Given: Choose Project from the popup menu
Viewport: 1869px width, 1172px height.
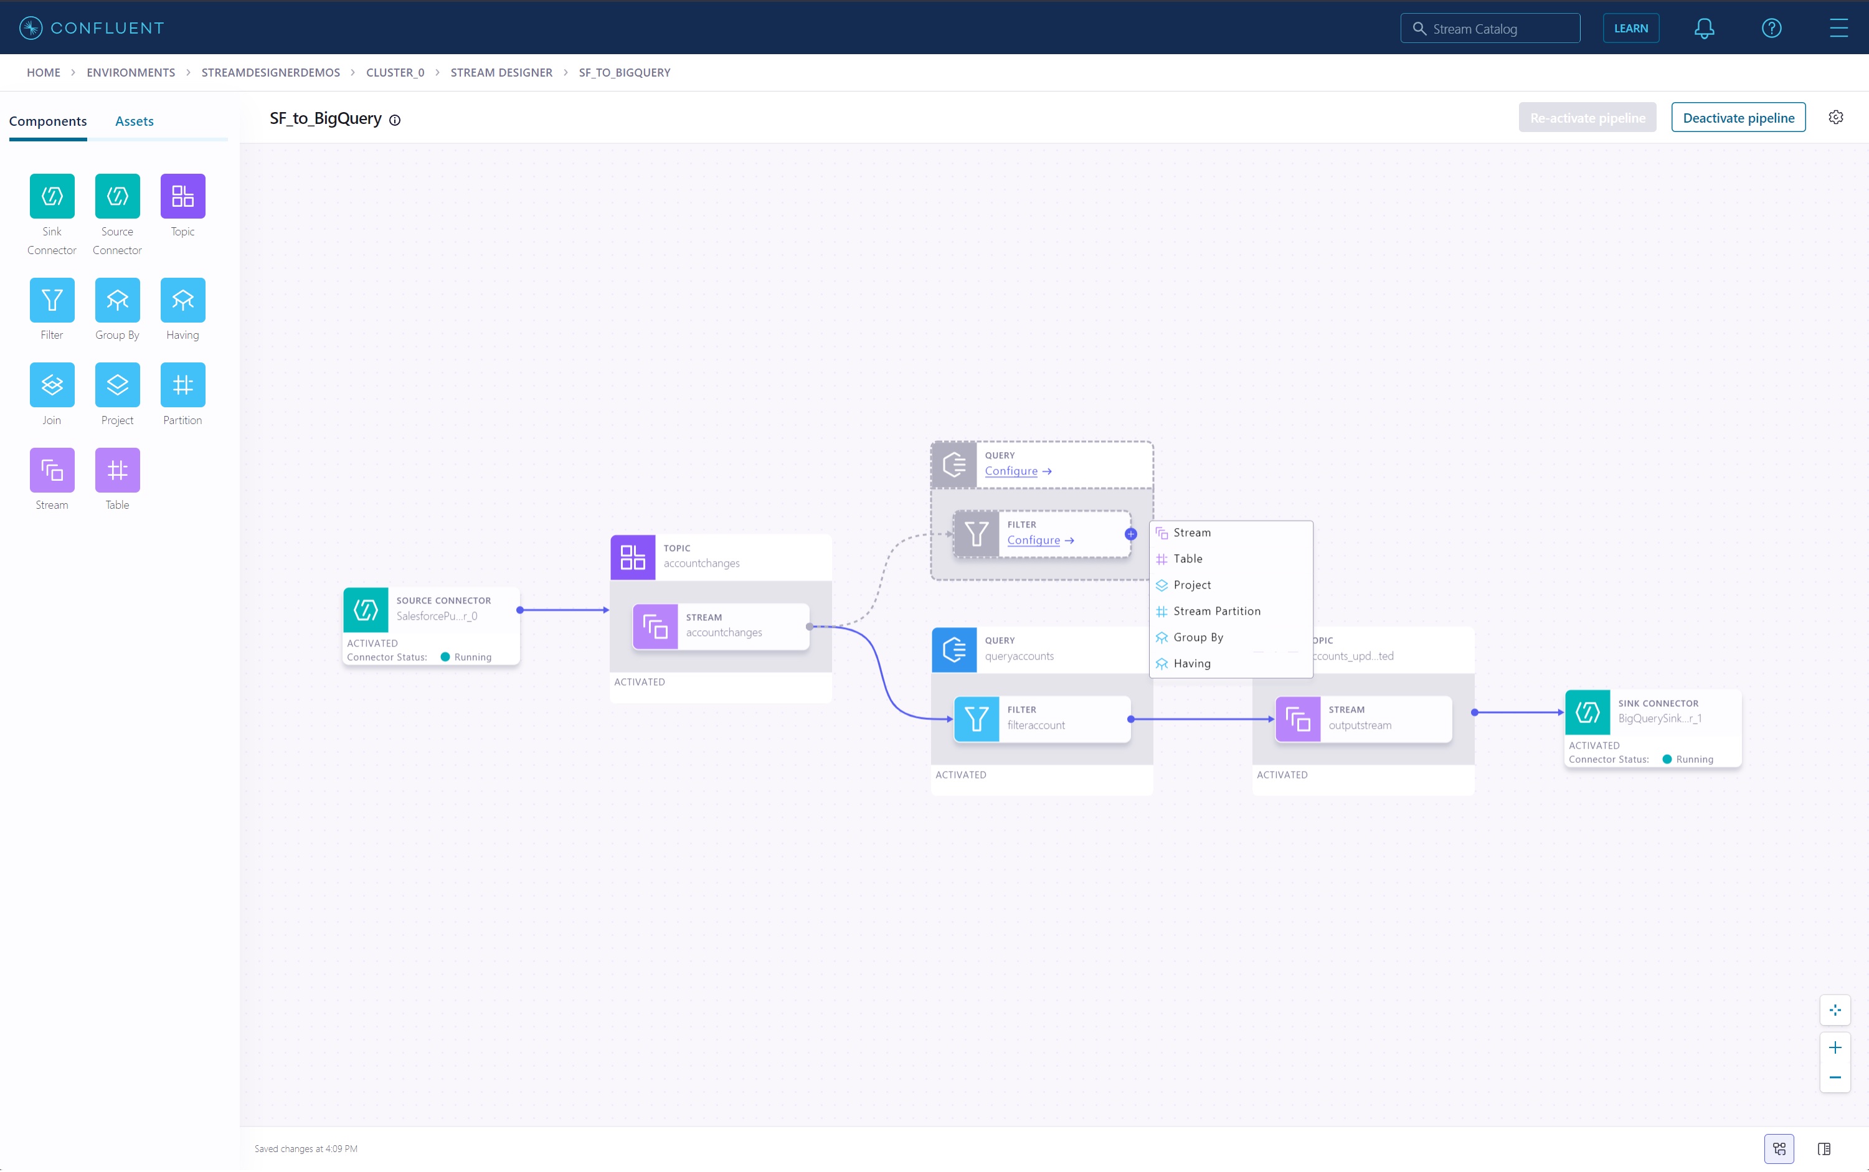Looking at the screenshot, I should point(1191,585).
